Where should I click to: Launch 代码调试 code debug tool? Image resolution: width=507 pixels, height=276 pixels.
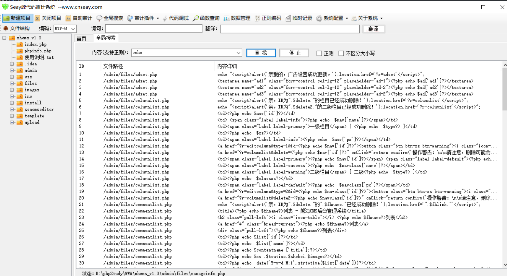pos(175,18)
